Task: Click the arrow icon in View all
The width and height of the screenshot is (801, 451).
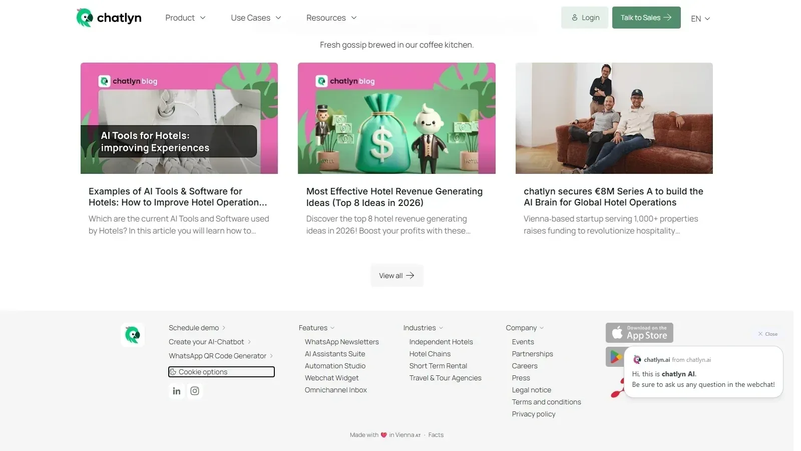Action: (410, 276)
